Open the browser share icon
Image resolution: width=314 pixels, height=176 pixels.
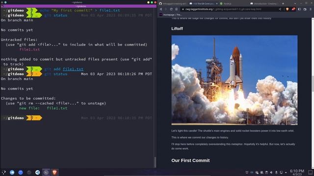(280, 9)
